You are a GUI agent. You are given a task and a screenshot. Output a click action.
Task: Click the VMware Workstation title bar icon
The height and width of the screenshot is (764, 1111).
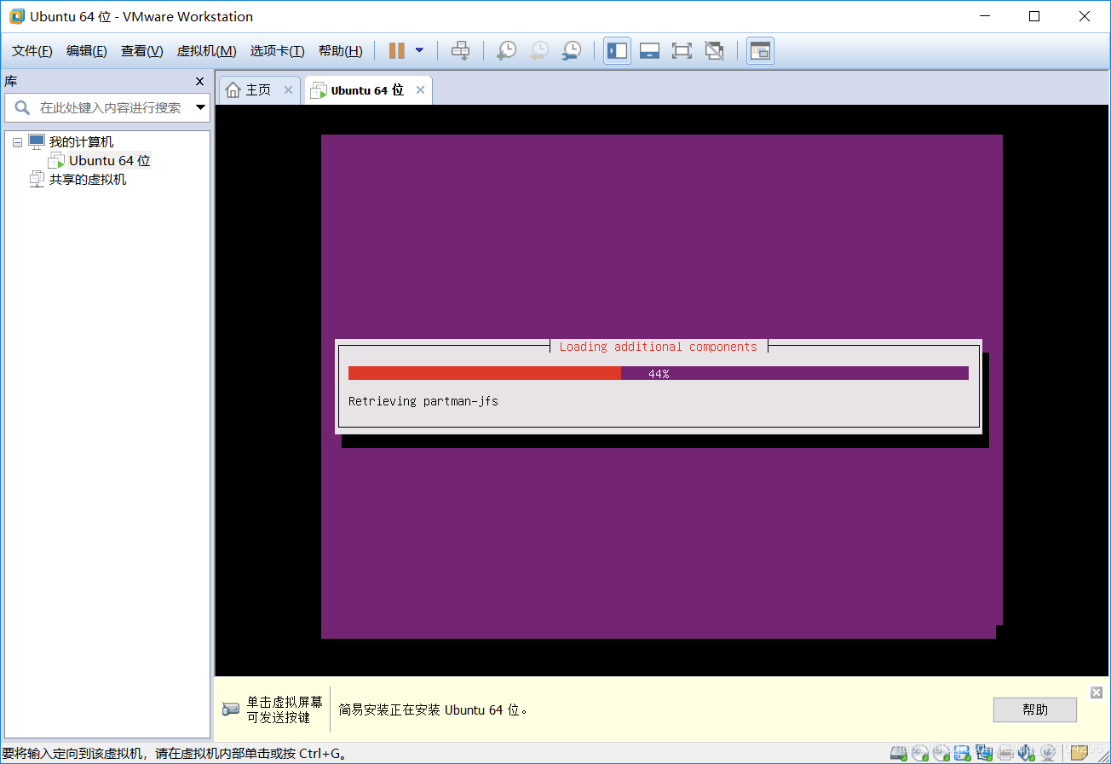coord(17,16)
